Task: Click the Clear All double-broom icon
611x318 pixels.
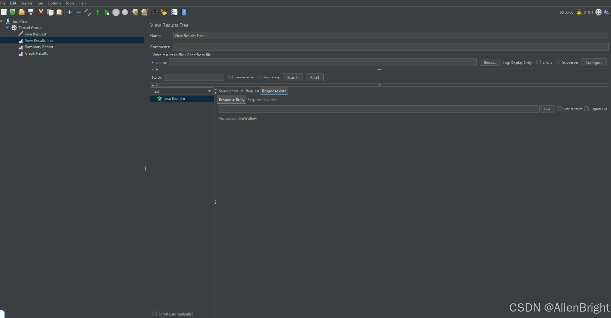Action: click(x=144, y=12)
